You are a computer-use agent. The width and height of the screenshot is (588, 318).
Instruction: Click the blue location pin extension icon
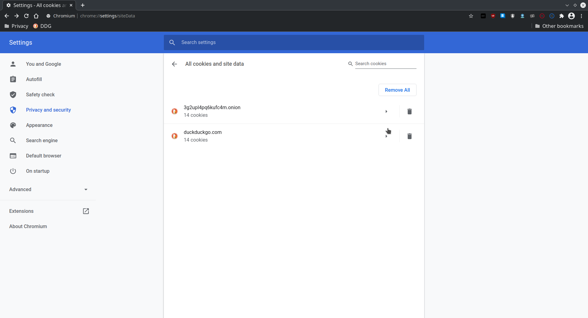(522, 16)
